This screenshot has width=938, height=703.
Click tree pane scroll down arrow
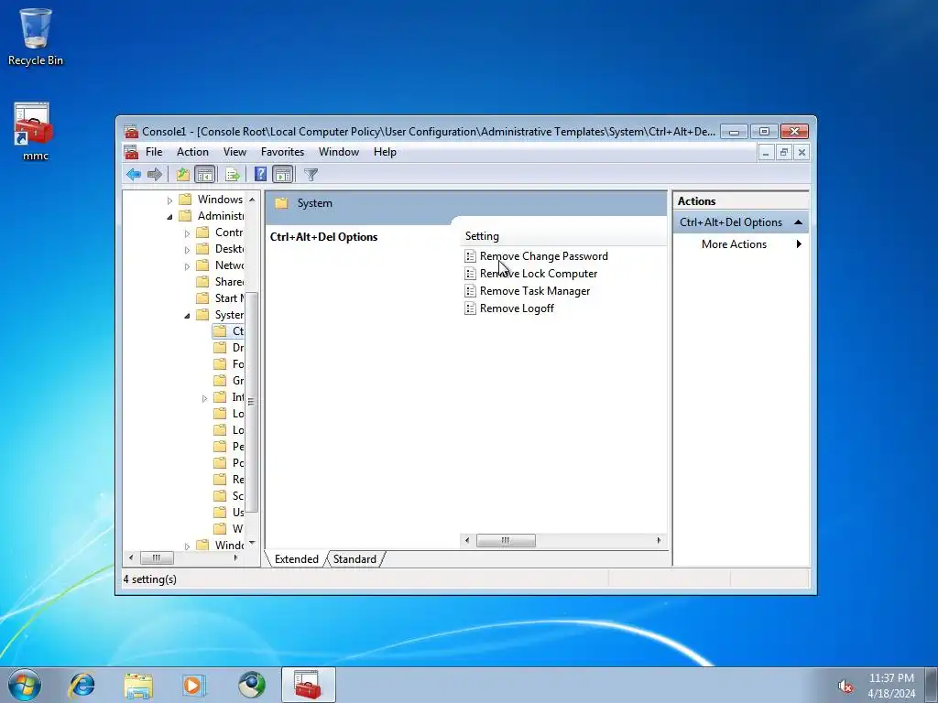pyautogui.click(x=252, y=543)
